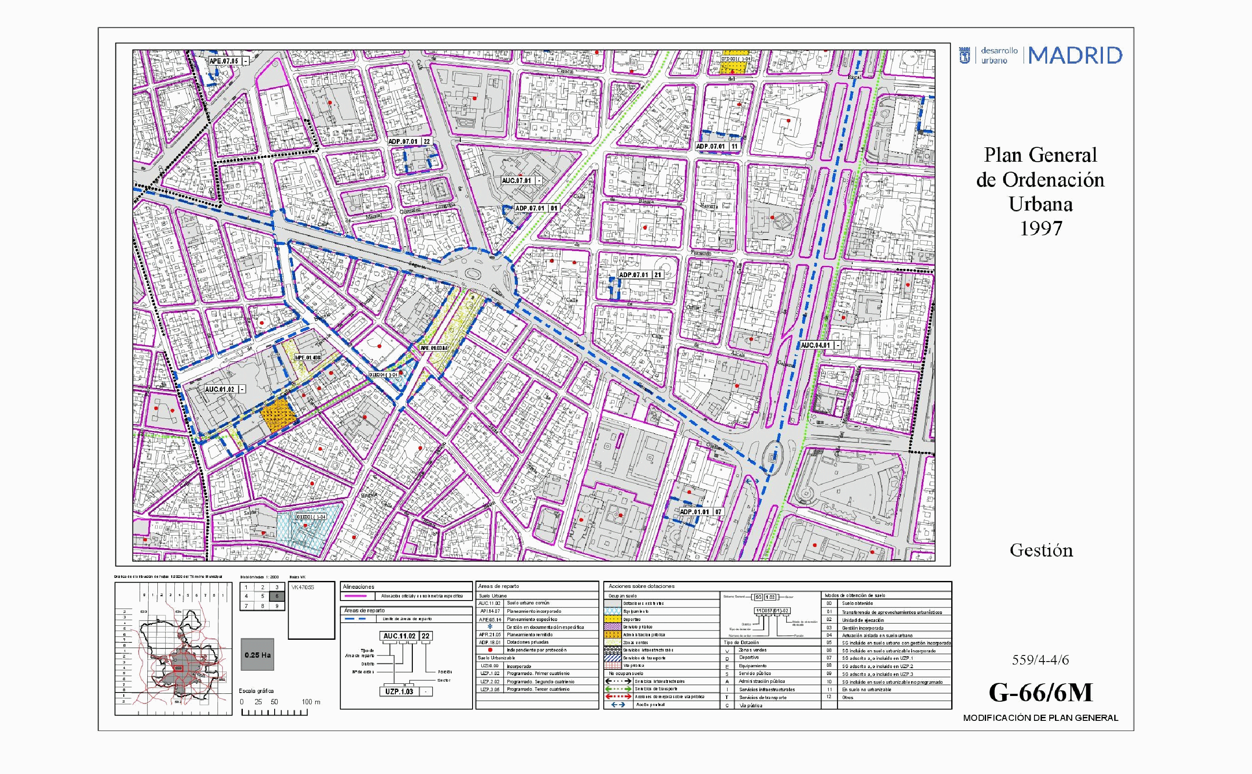Click the blue double arrow punctual action symbol
The image size is (1252, 774).
(618, 705)
